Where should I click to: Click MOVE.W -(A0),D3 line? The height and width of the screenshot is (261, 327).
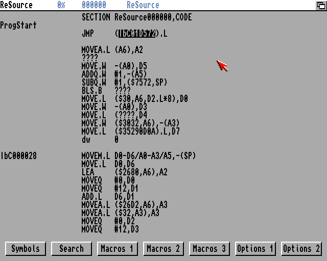[114, 107]
